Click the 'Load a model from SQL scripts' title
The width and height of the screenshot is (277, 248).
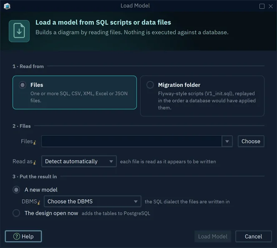tap(103, 23)
